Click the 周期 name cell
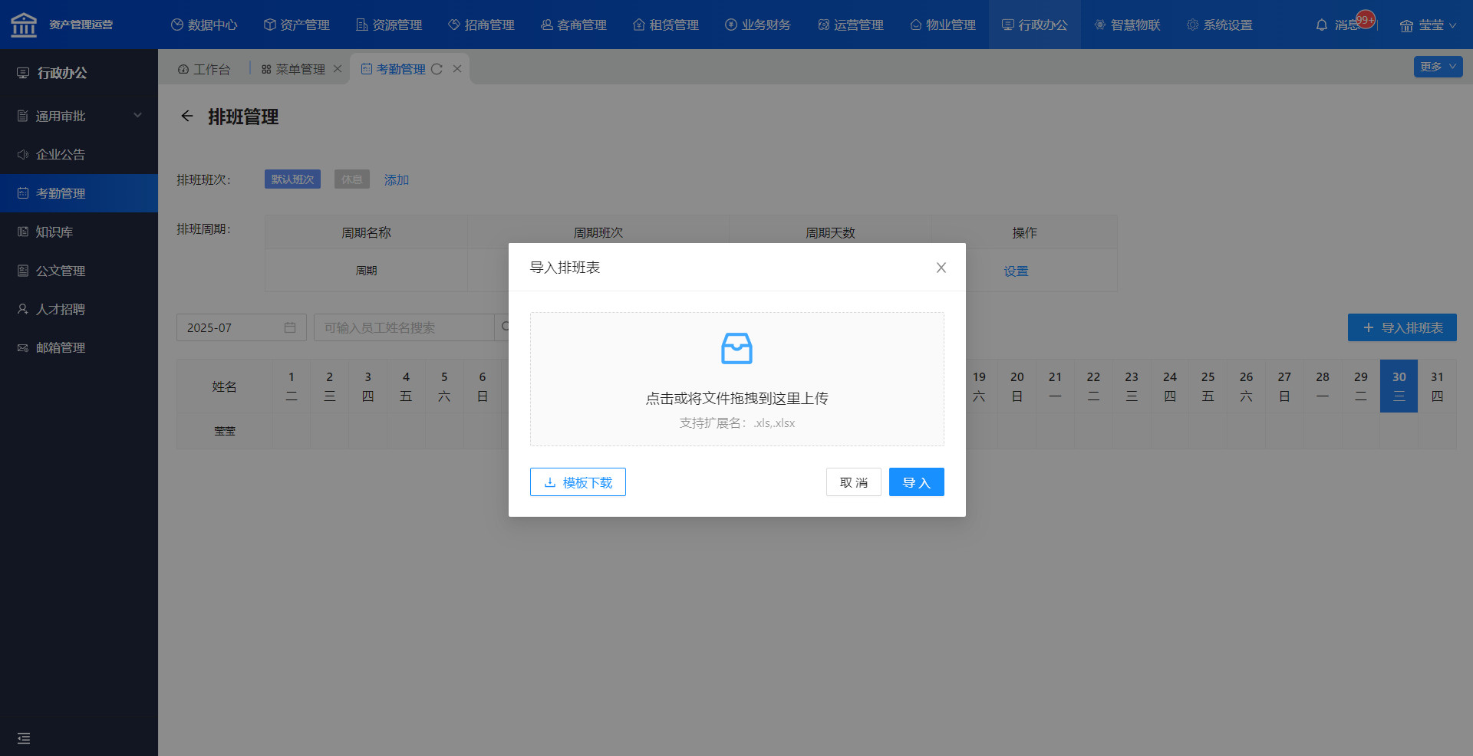Image resolution: width=1473 pixels, height=756 pixels. coord(366,271)
